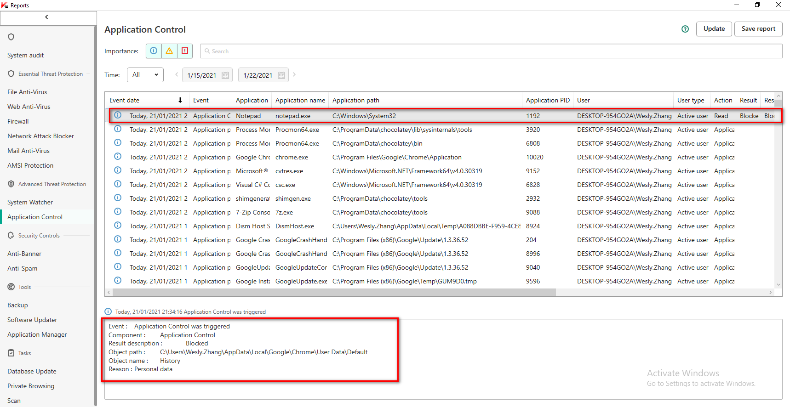The image size is (790, 407).
Task: Go to next date range arrow
Action: [294, 74]
